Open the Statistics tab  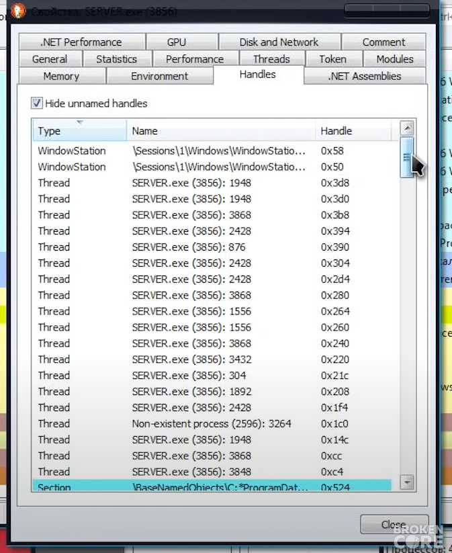pyautogui.click(x=117, y=59)
